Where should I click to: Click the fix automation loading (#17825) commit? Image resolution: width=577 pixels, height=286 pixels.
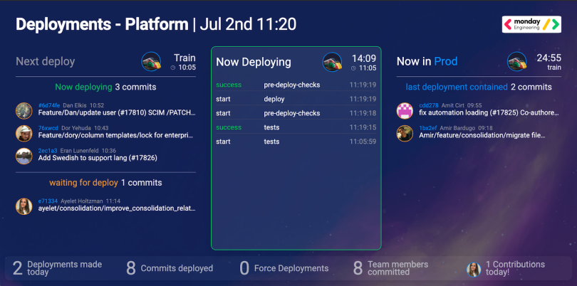[x=489, y=113]
